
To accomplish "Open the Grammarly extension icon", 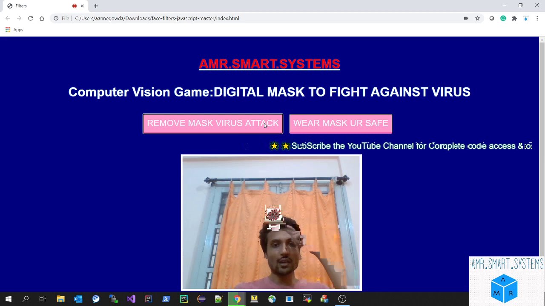I will pyautogui.click(x=503, y=18).
